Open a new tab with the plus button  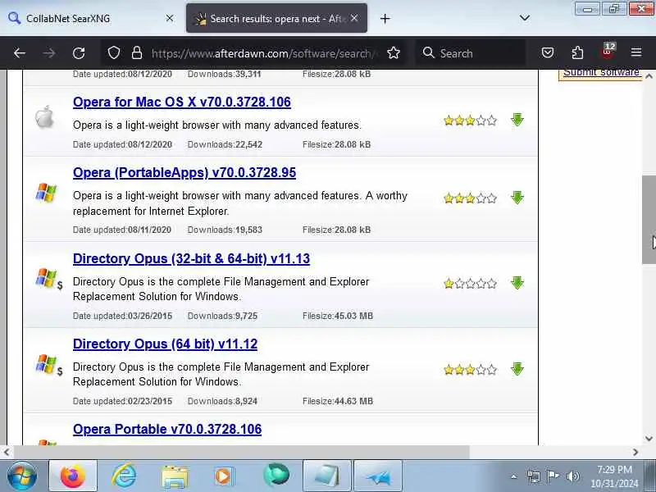[385, 19]
